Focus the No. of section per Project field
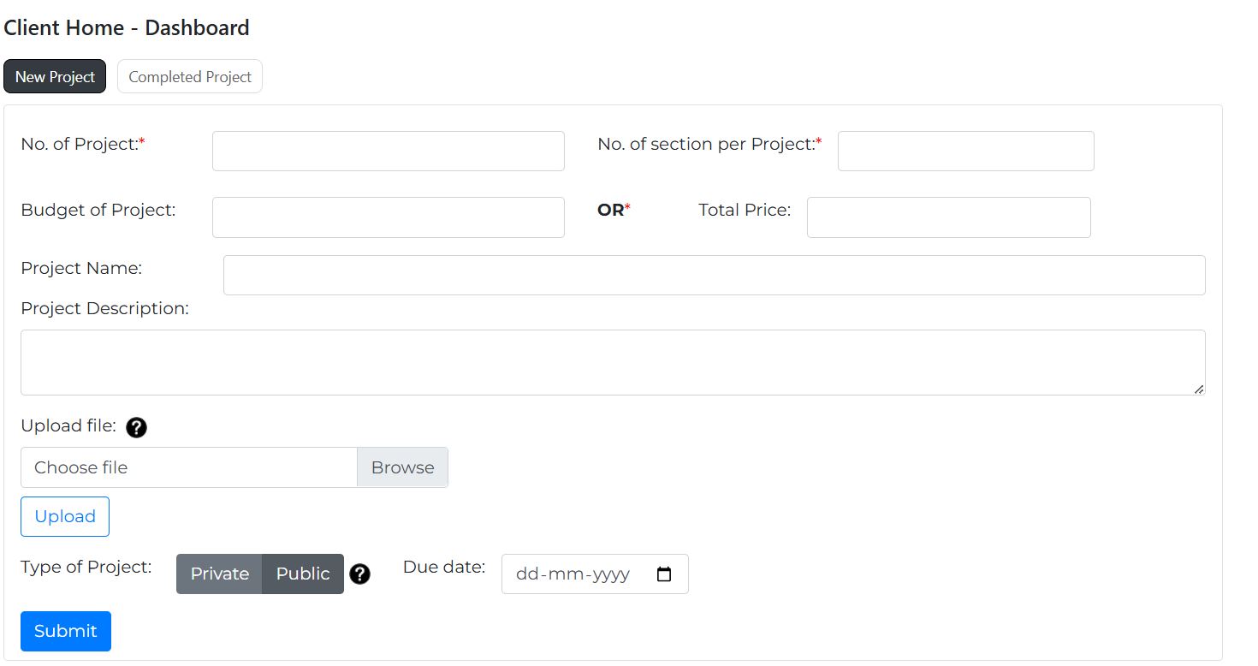 pyautogui.click(x=966, y=151)
